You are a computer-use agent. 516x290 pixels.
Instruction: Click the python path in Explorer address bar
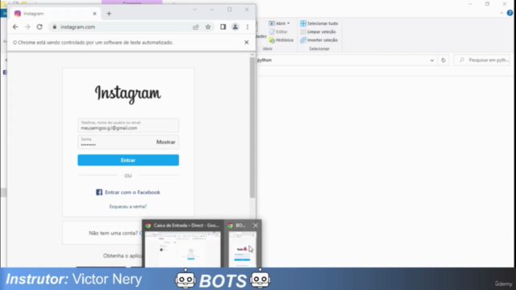pos(264,60)
